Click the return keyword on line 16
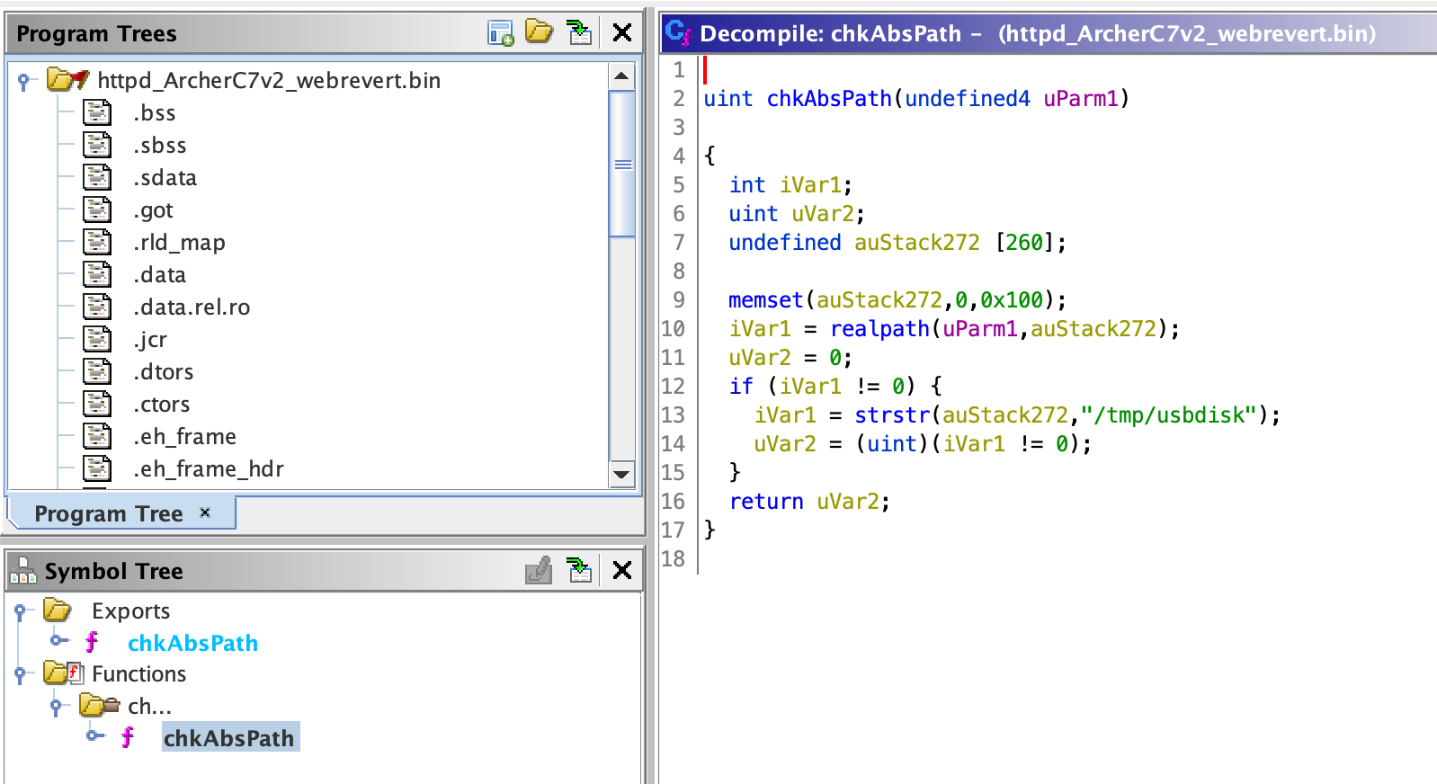 [x=766, y=501]
